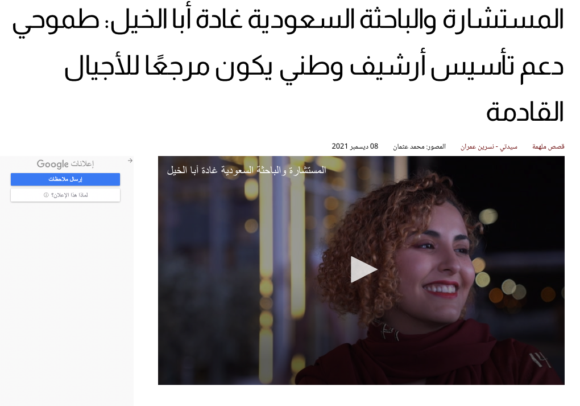580x406 pixels.
Task: Click the Google logo in the ads label
Action: (x=52, y=164)
